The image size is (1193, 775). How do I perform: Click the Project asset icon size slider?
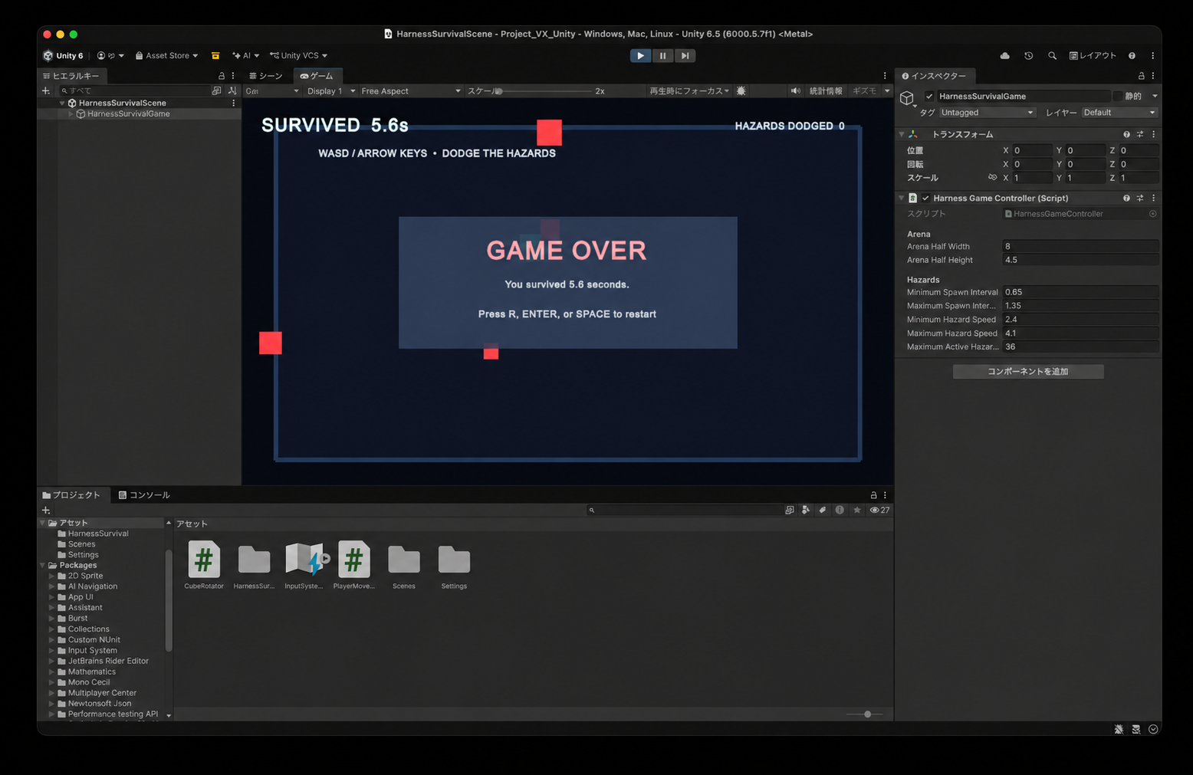(865, 714)
